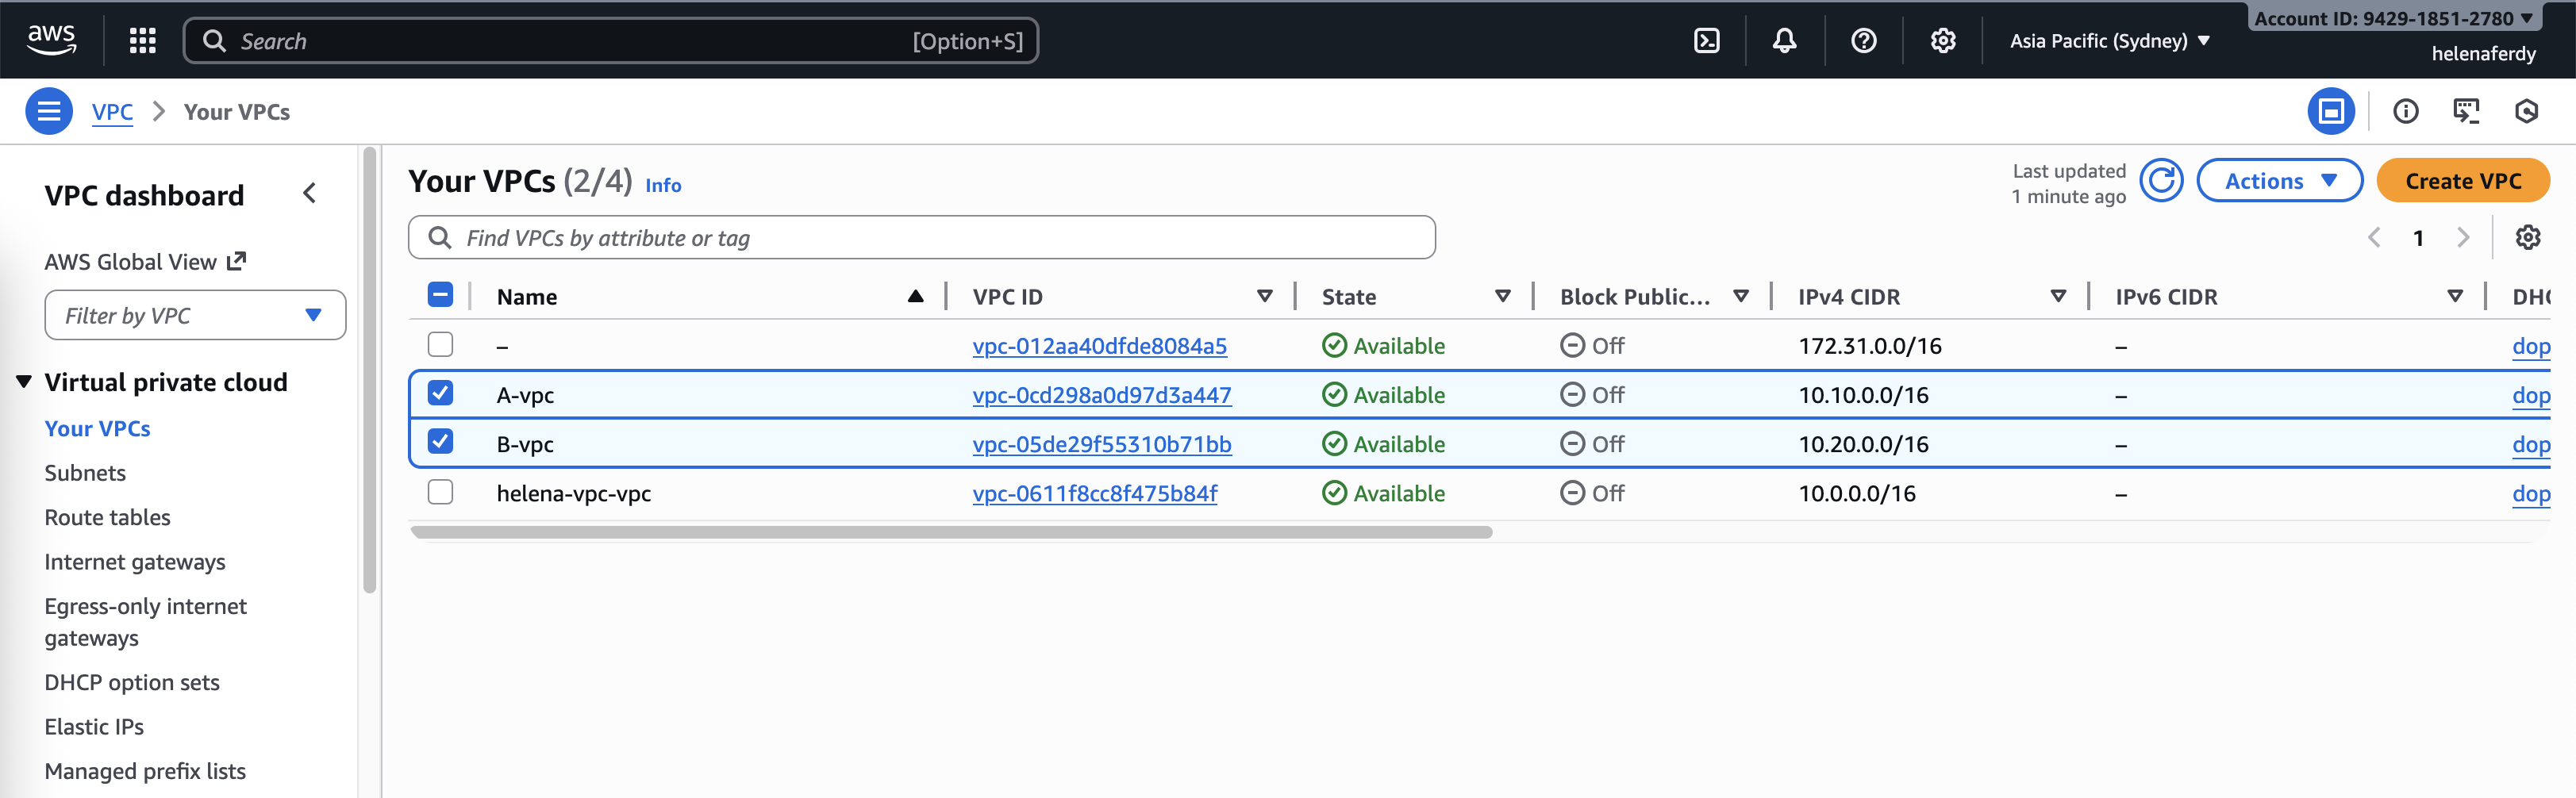
Task: Refresh the VPC list
Action: pos(2161,181)
